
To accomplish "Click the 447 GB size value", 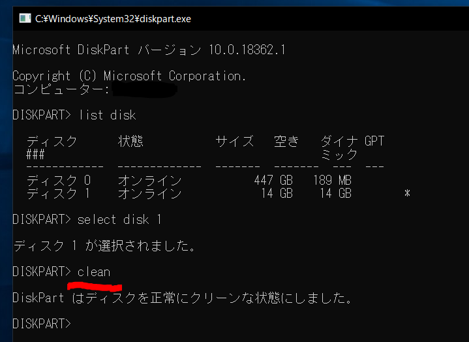I will [x=273, y=180].
